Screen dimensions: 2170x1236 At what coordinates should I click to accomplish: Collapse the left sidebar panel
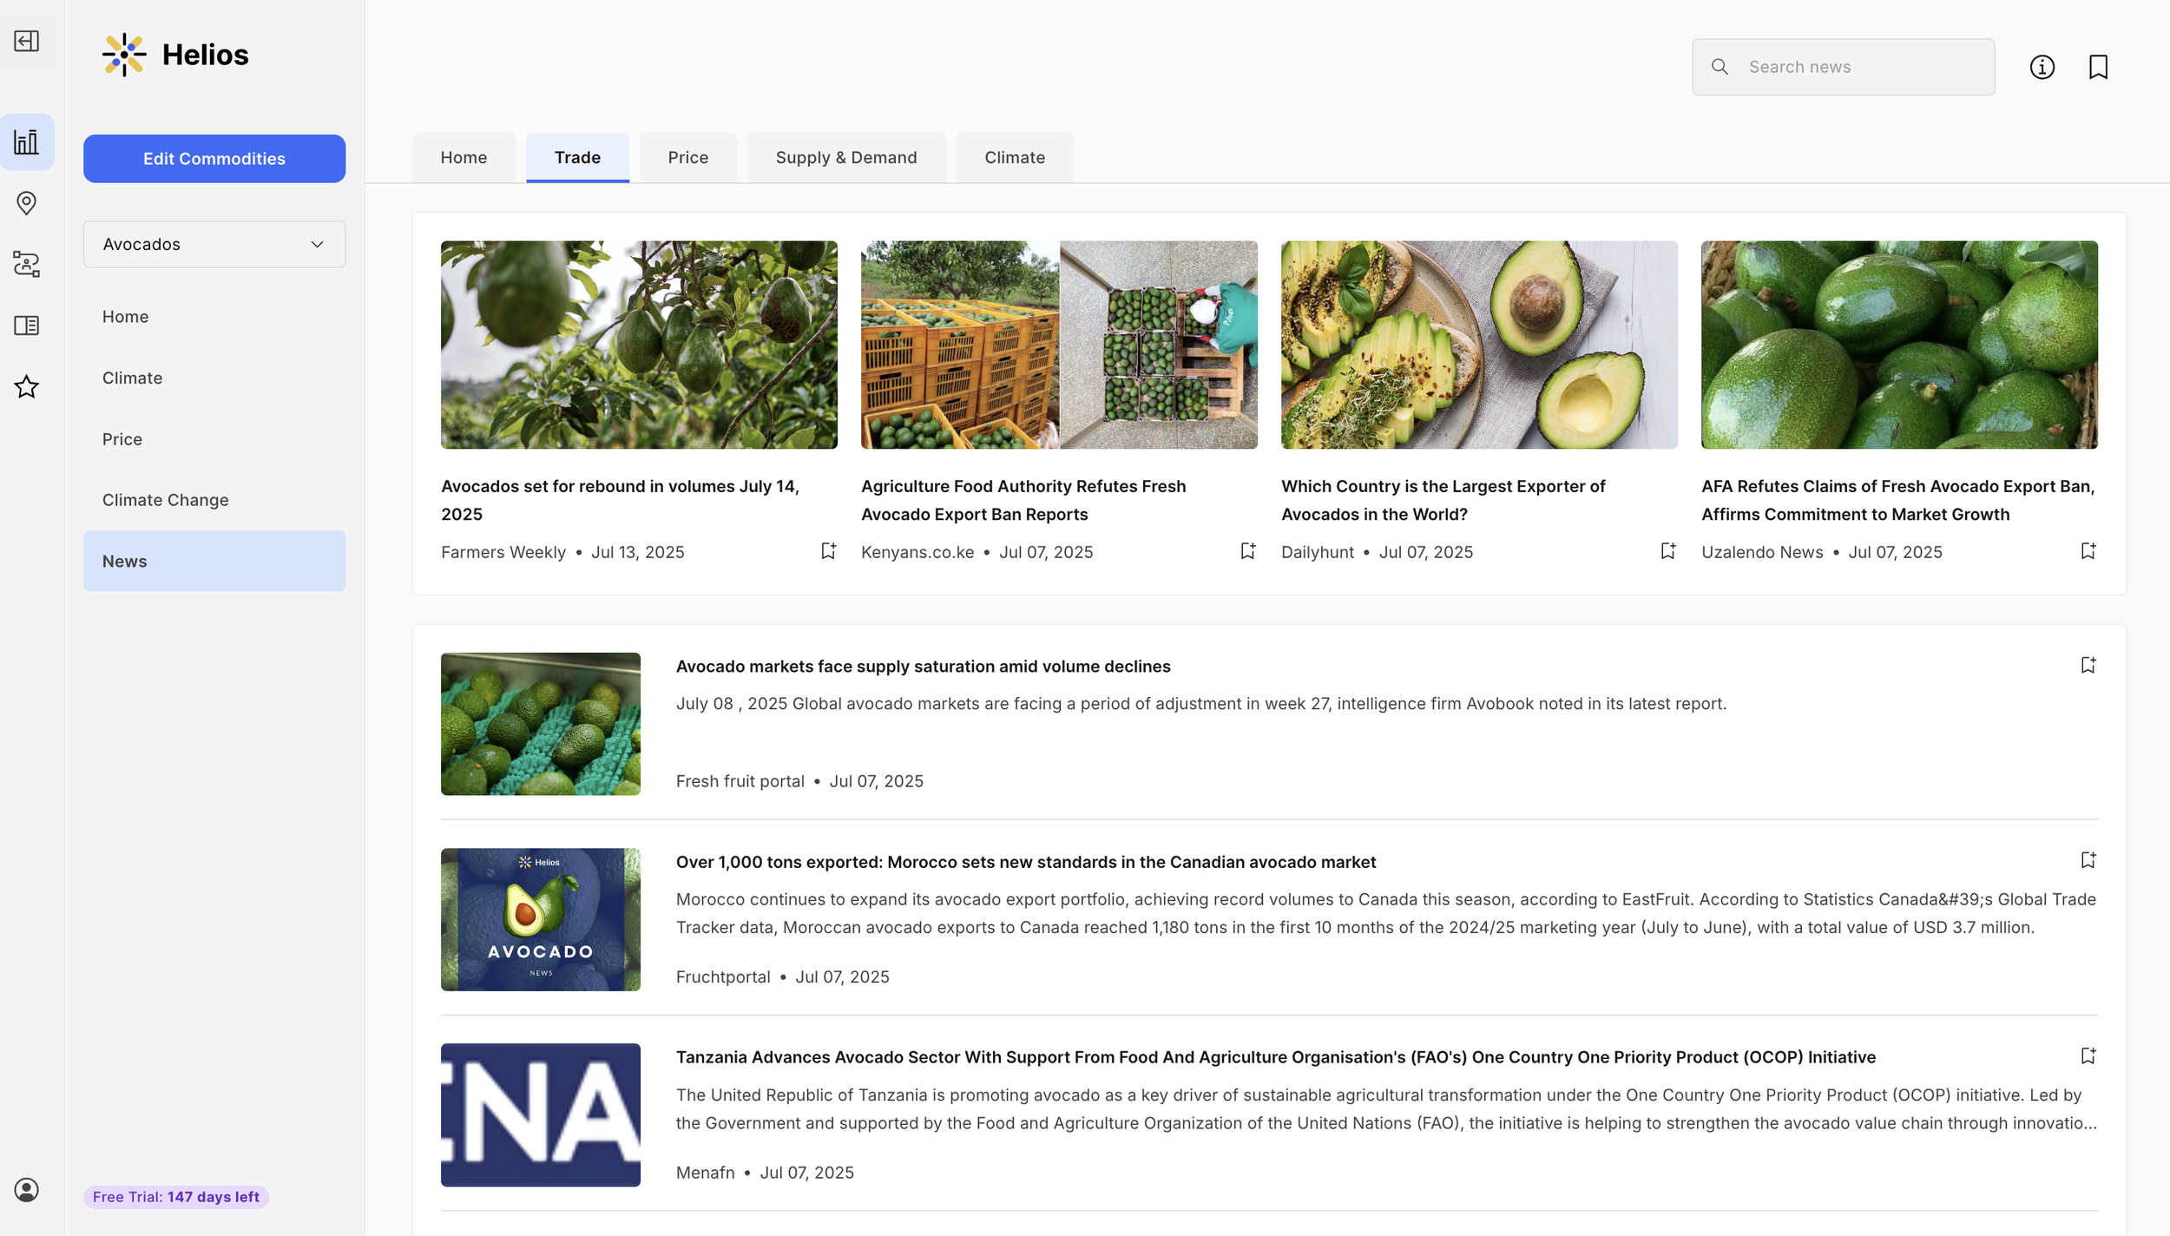(x=27, y=41)
